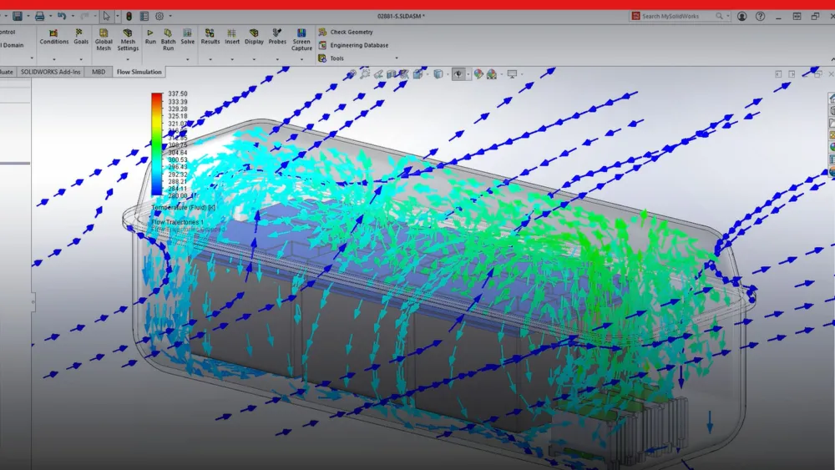Open SOLIDWORKS Resources home tab in task pane

832,98
